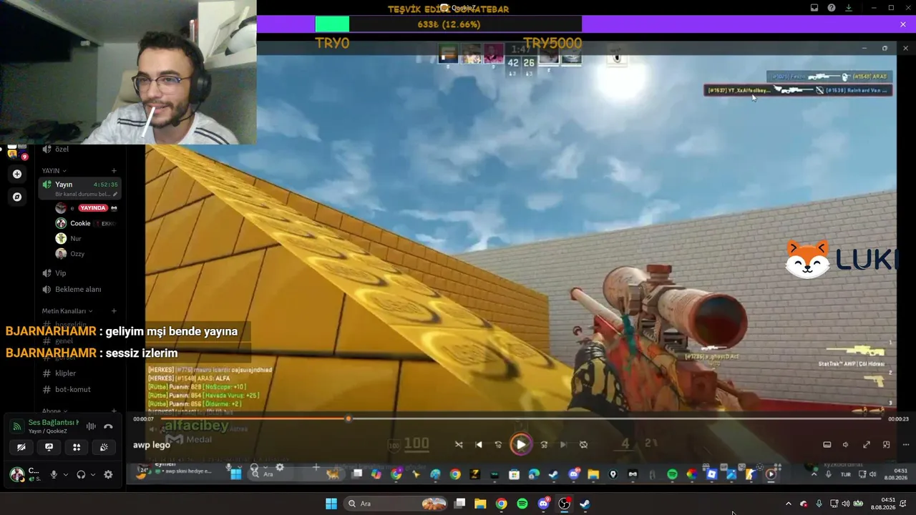Viewport: 916px width, 515px height.
Task: Mute the video player volume
Action: click(x=845, y=444)
